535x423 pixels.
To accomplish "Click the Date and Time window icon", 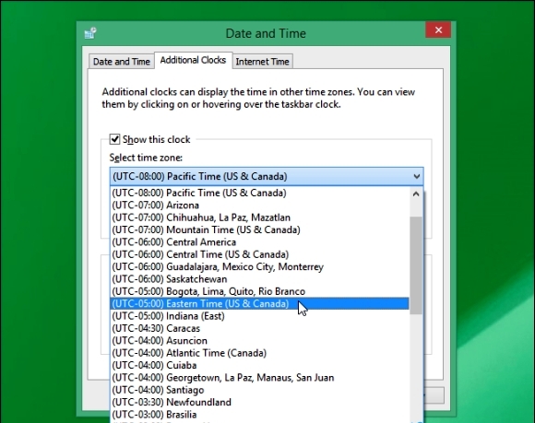I will (90, 33).
